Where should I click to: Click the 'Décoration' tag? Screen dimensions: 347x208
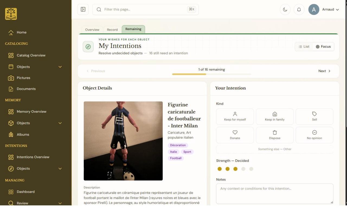[178, 145]
